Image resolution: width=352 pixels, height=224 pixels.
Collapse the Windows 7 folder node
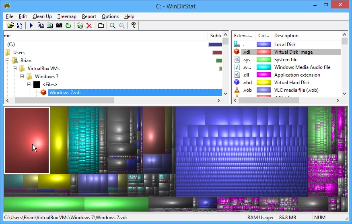click(x=22, y=76)
